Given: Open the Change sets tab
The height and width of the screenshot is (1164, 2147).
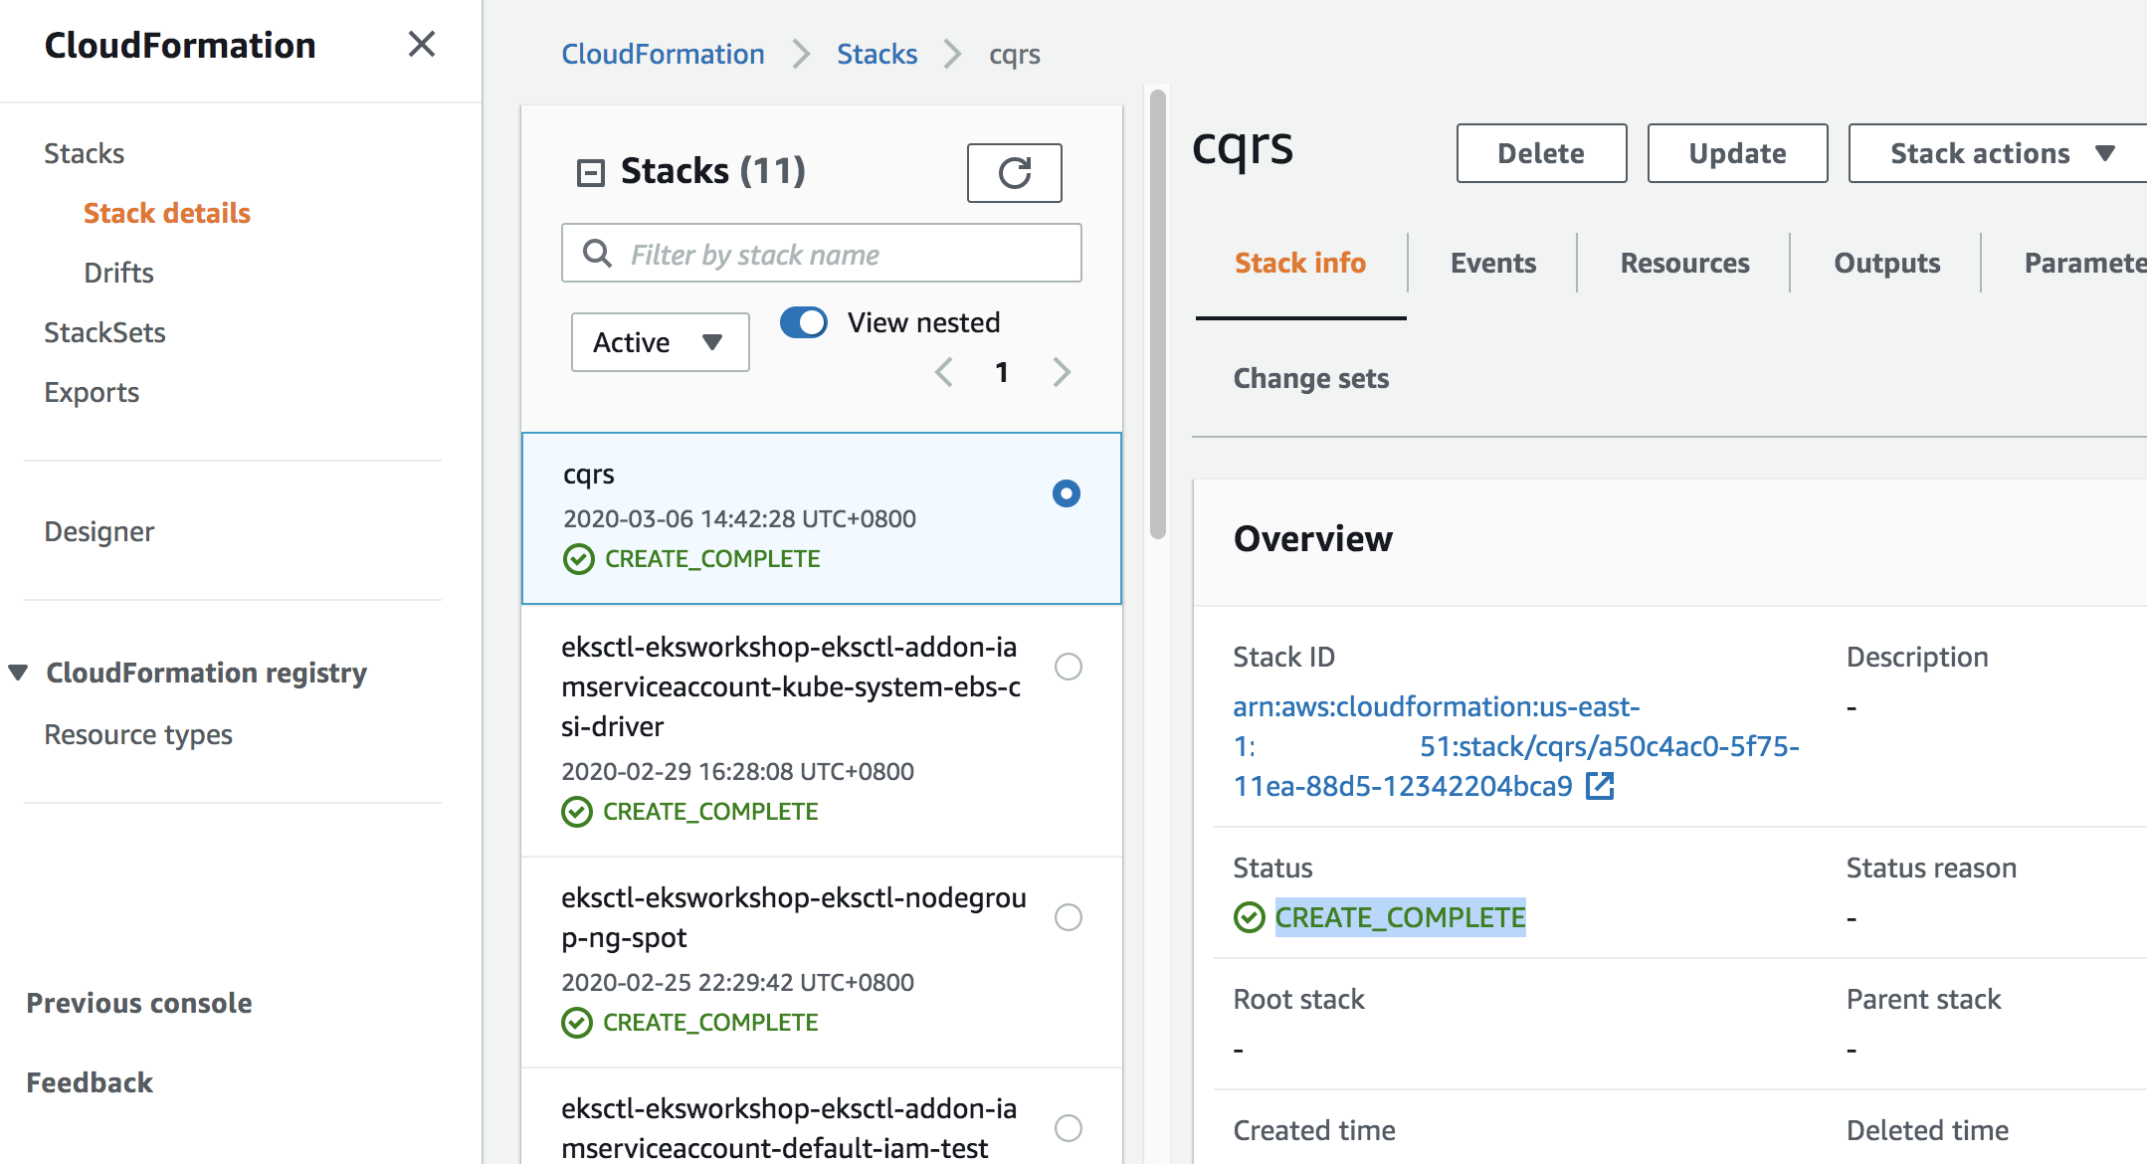Looking at the screenshot, I should coord(1311,378).
